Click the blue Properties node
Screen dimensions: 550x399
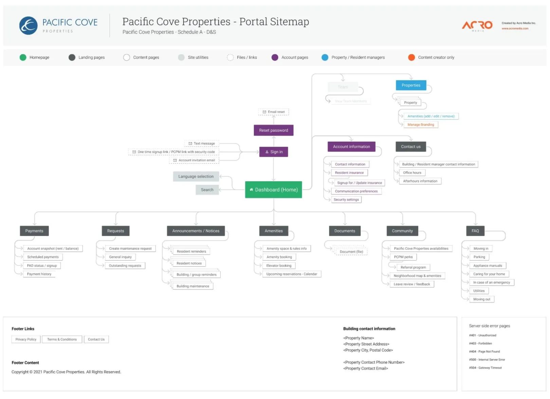point(411,85)
